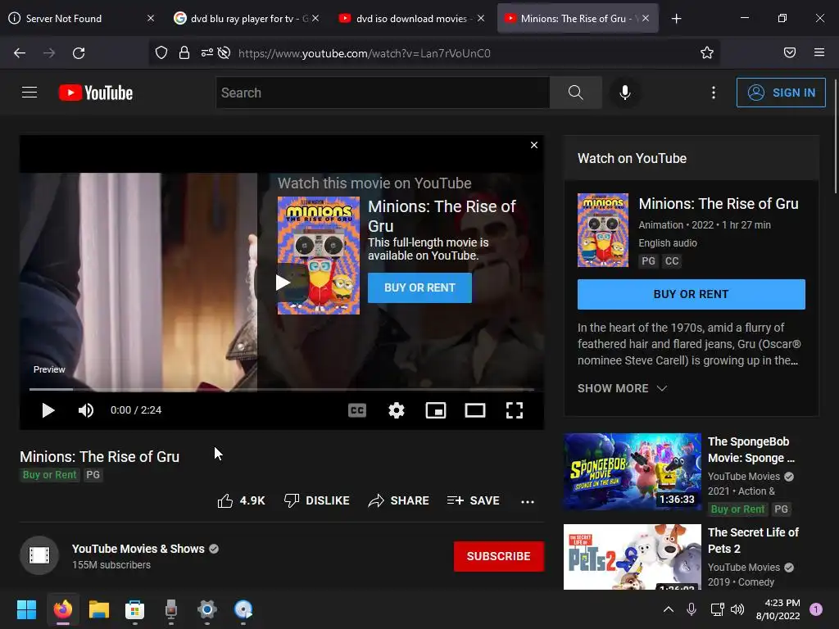Subscribe to YouTube Movies & Shows
This screenshot has width=839, height=629.
499,556
